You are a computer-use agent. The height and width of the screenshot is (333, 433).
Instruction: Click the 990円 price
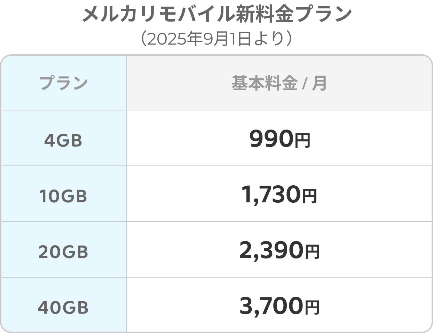click(x=280, y=139)
